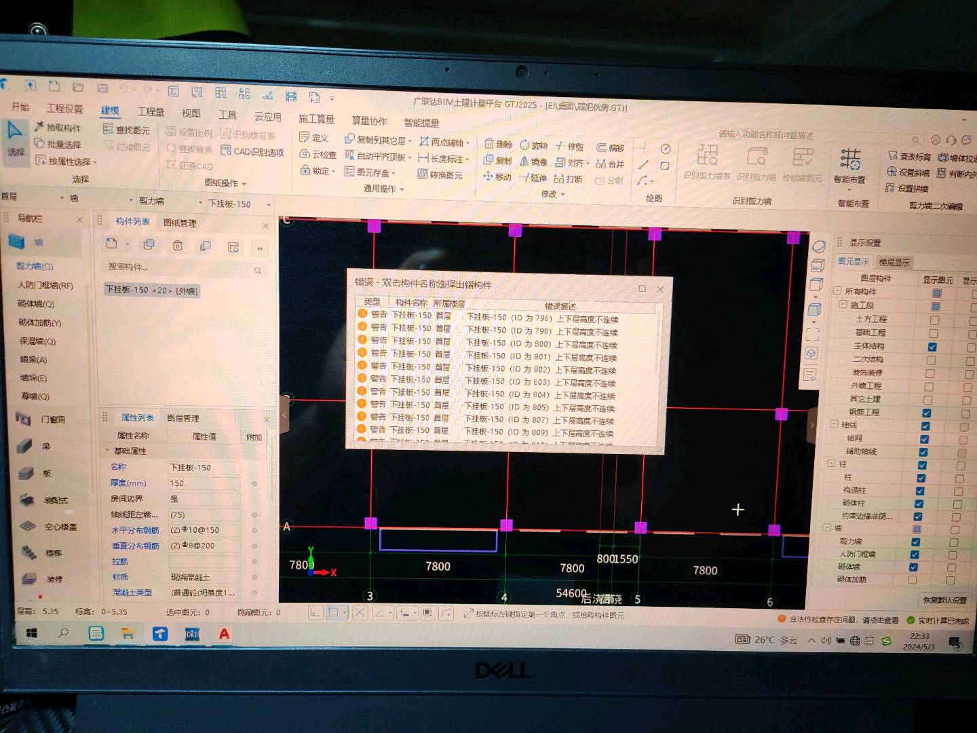The width and height of the screenshot is (977, 733).
Task: Collapse the 轴线 tree node
Action: click(x=834, y=424)
